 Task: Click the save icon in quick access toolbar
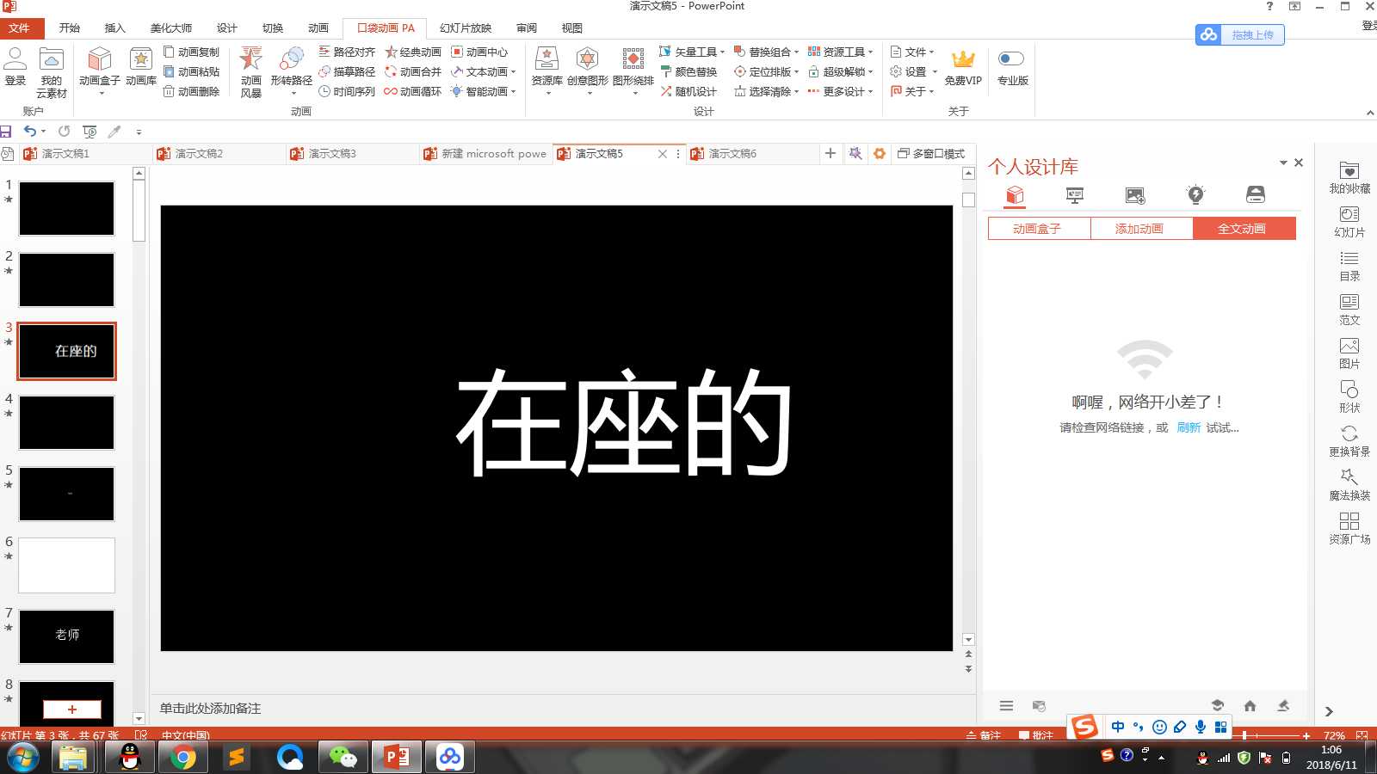click(6, 132)
